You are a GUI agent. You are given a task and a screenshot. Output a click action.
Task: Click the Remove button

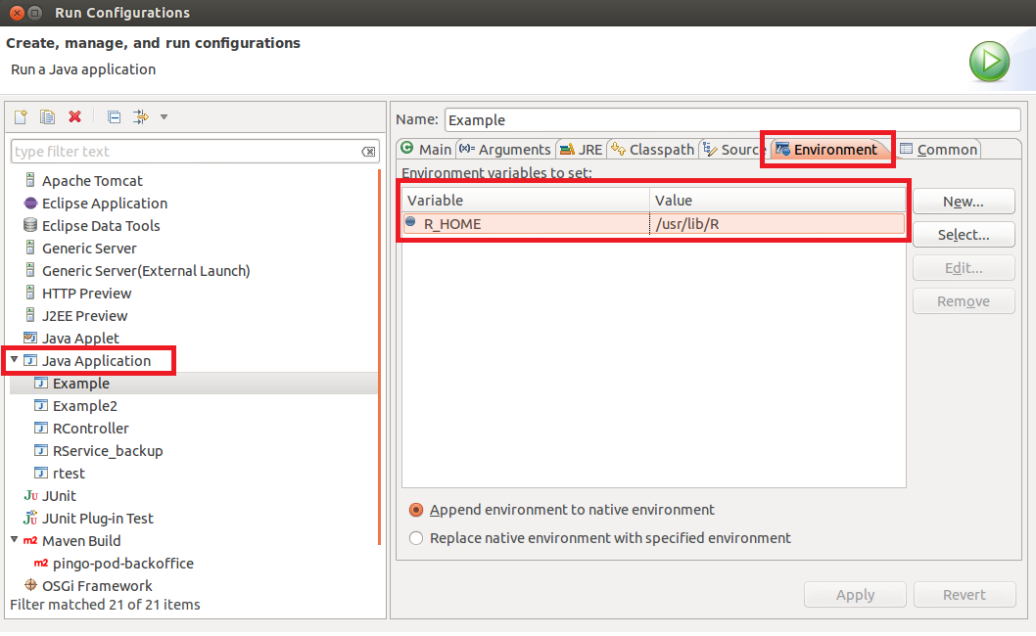(x=964, y=301)
